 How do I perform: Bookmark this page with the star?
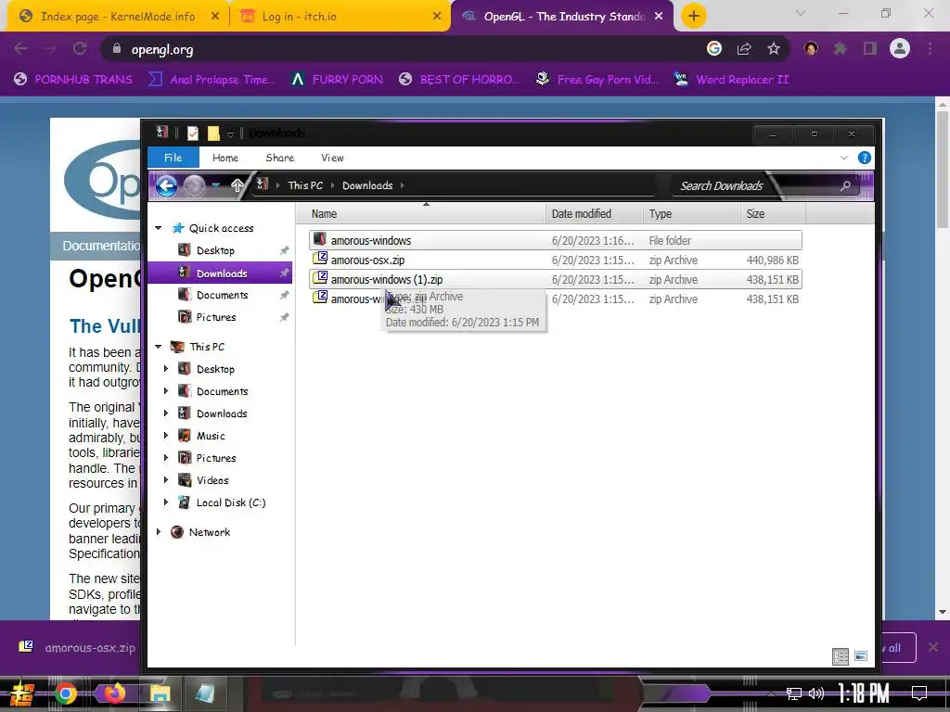click(x=774, y=49)
